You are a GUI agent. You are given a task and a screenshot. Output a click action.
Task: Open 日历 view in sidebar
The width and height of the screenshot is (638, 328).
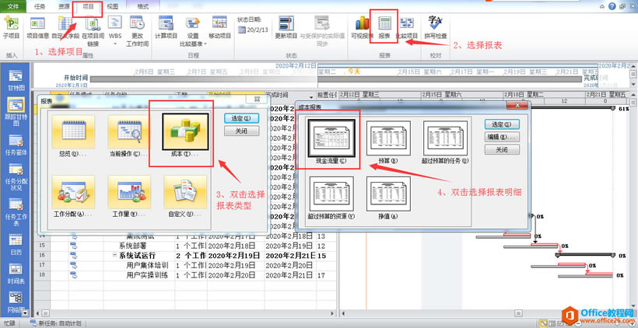[16, 244]
